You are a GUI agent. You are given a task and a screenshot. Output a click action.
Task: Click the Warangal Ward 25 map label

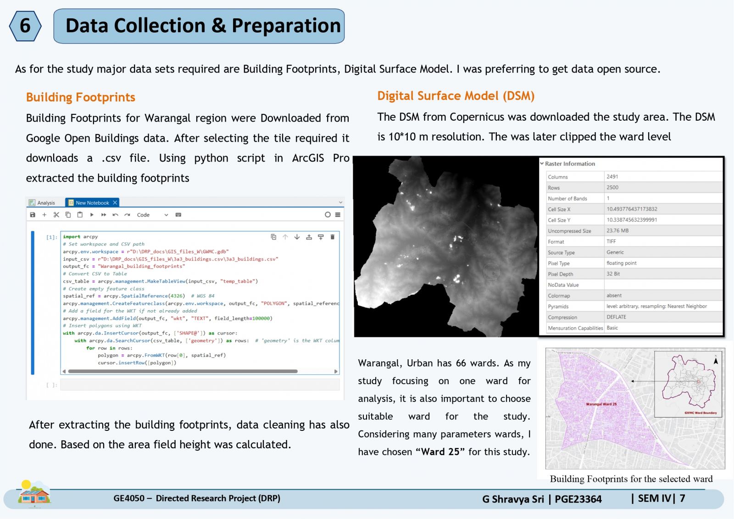pyautogui.click(x=601, y=404)
